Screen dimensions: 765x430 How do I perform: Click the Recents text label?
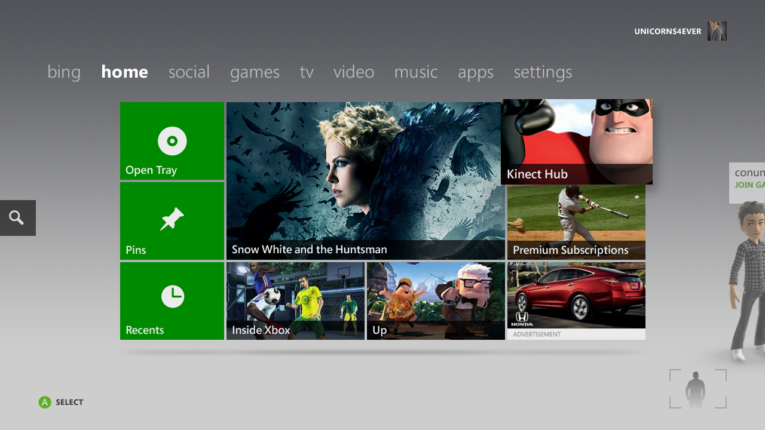click(x=145, y=330)
